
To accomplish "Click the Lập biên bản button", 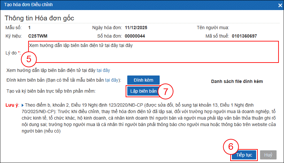I will click(x=143, y=91).
